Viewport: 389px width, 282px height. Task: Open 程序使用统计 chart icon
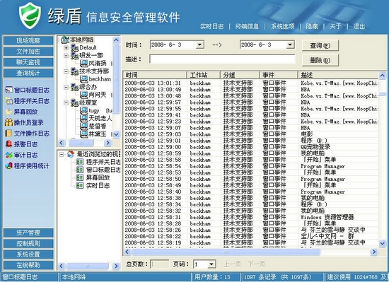pos(9,166)
